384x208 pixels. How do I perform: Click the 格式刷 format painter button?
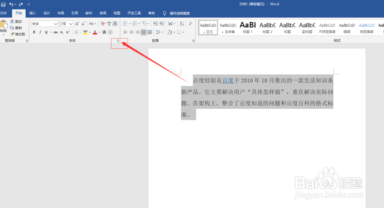pos(18,34)
